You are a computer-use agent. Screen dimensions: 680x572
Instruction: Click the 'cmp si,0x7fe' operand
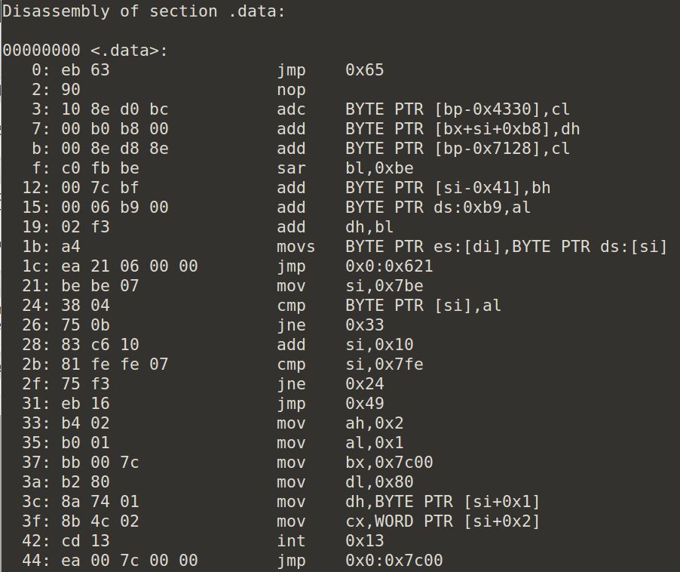[x=384, y=364]
